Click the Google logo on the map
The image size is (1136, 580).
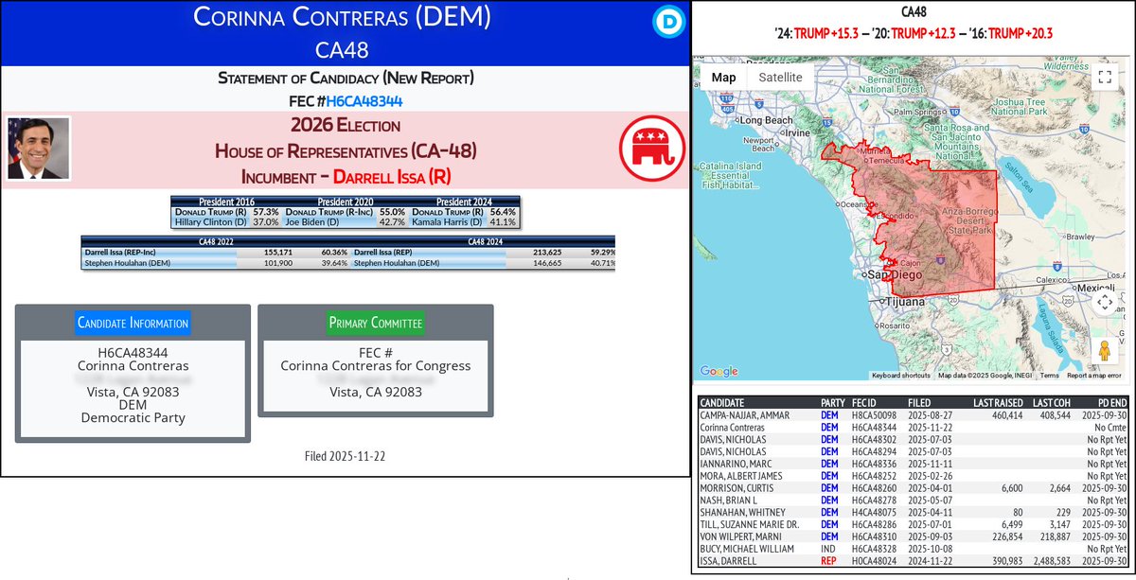click(x=719, y=372)
